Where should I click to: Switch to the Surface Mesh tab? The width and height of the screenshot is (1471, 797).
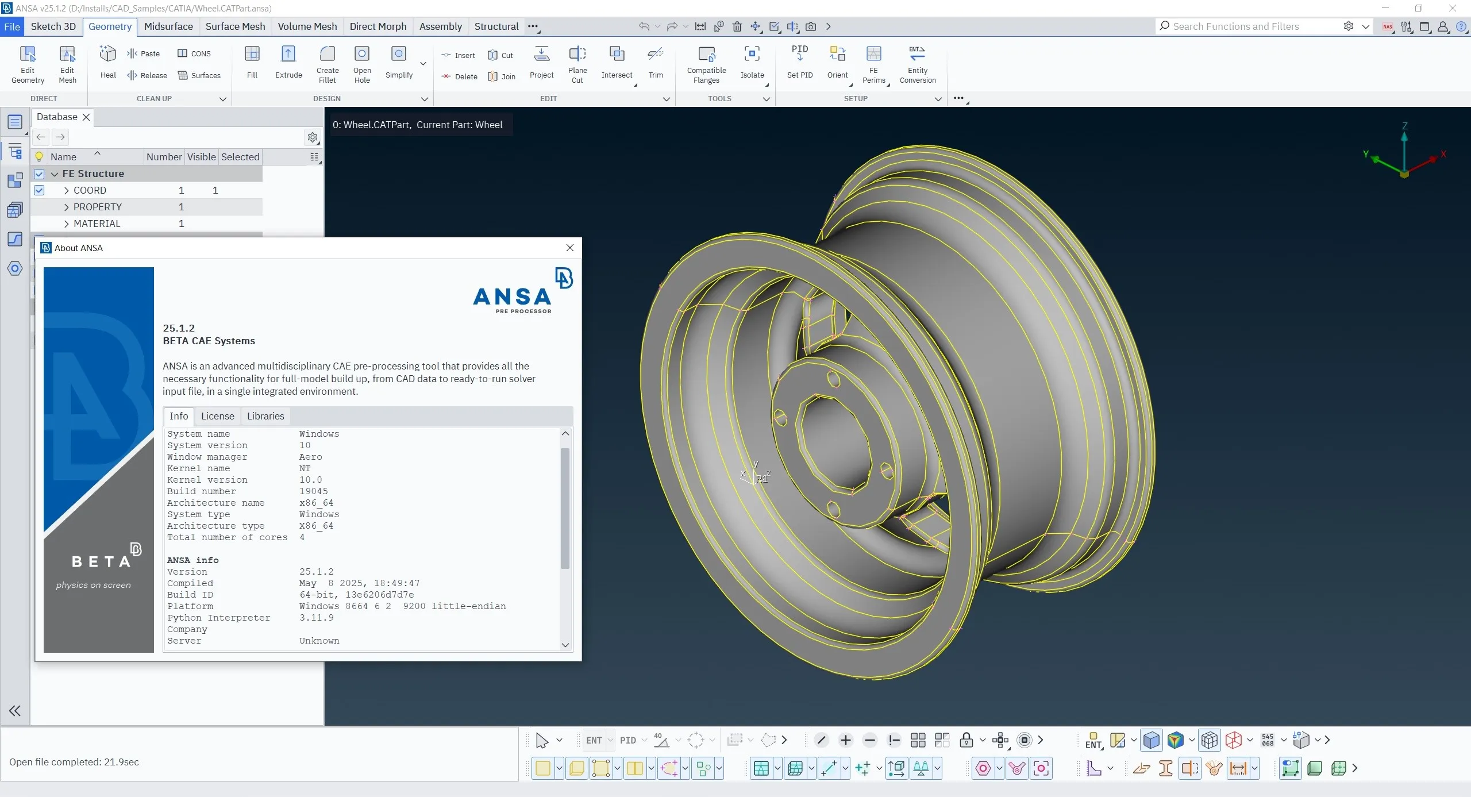click(x=235, y=26)
